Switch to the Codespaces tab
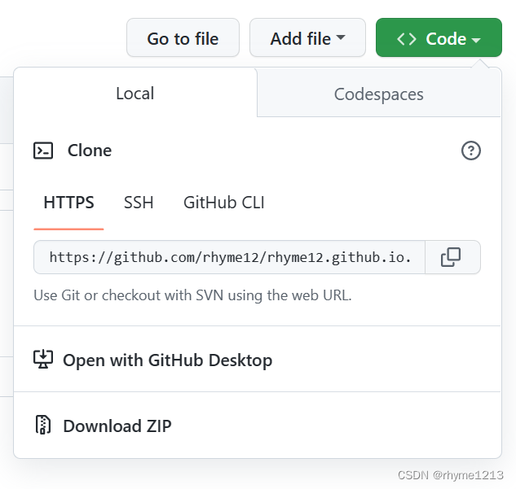The image size is (516, 489). pyautogui.click(x=379, y=94)
